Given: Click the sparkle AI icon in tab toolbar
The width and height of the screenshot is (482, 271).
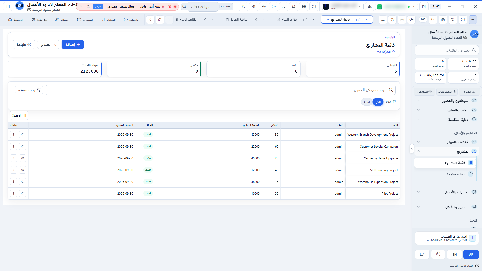Looking at the screenshot, I should (x=453, y=20).
